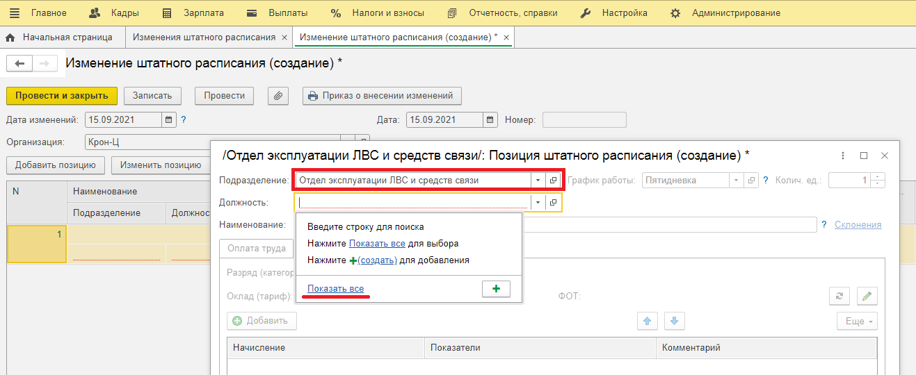
Task: Click the refresh ФОТ icon
Action: coord(839,296)
